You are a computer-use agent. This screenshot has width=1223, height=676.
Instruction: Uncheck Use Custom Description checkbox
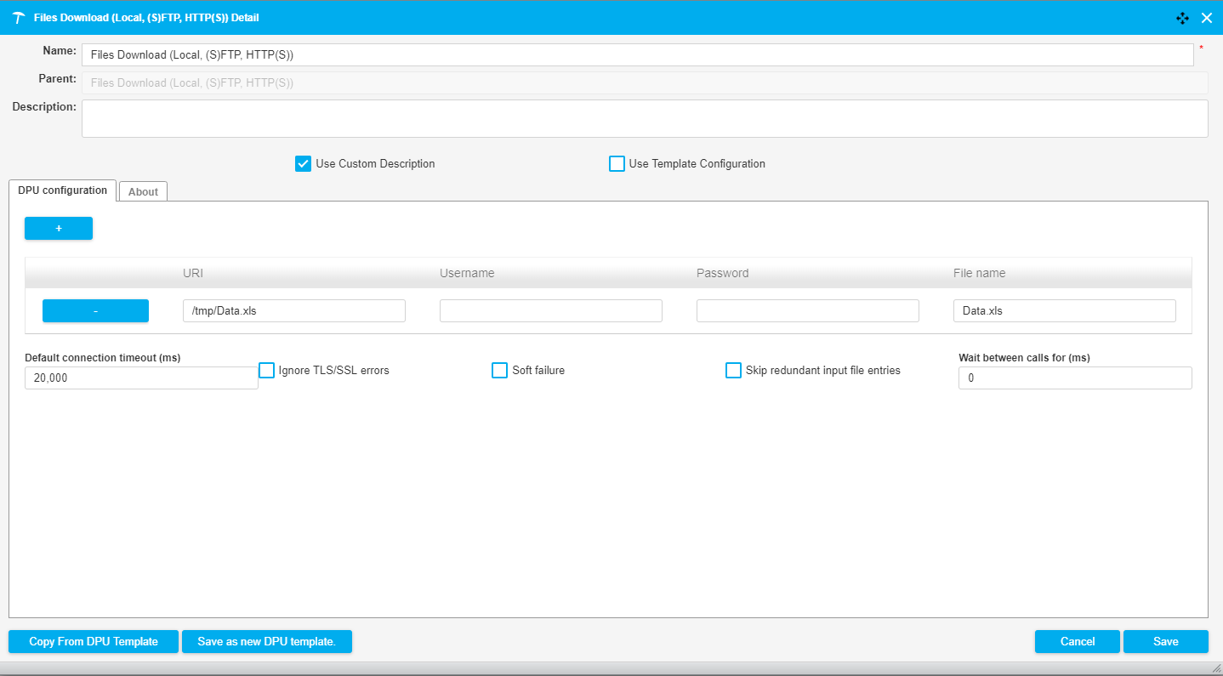pyautogui.click(x=303, y=164)
